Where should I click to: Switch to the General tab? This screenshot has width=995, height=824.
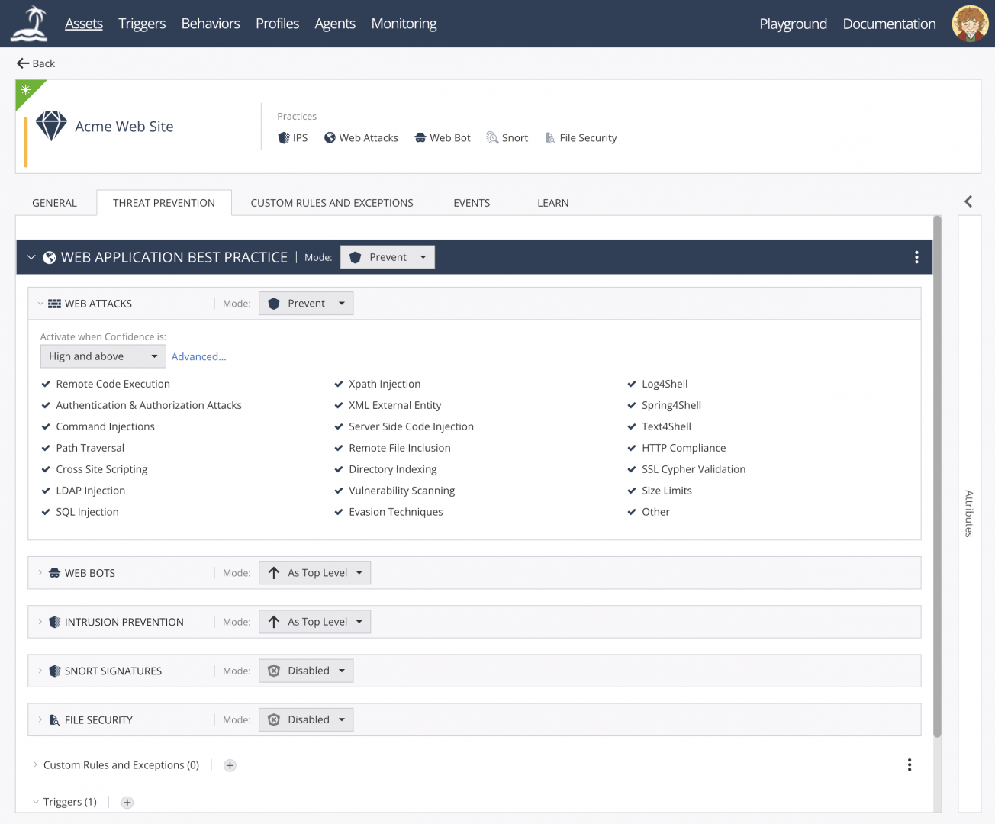54,203
